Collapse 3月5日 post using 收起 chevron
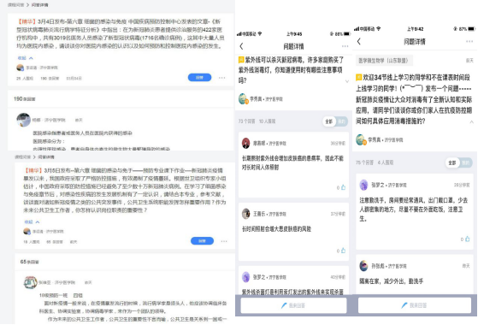Viewport: 478px width, 325px height. (32, 222)
